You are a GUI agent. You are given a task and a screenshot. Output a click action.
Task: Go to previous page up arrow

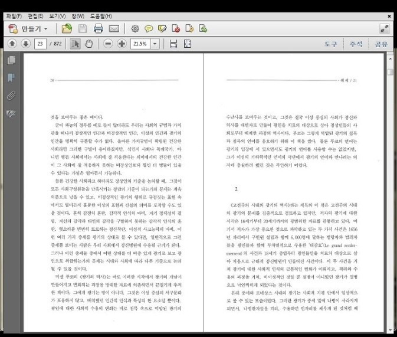pyautogui.click(x=12, y=44)
